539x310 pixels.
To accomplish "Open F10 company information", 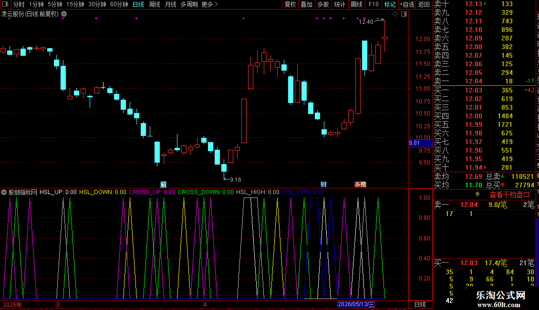I will point(373,4).
